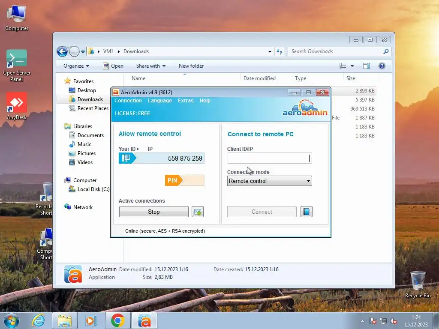Open the Share with dropdown
Viewport: 439px width, 329px height.
click(x=150, y=66)
